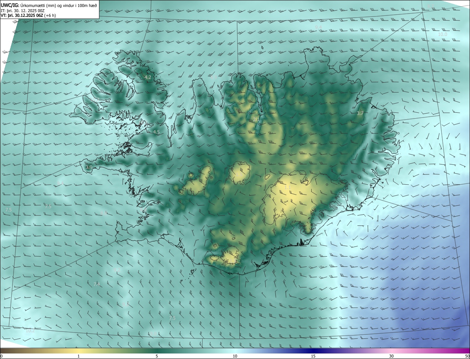The height and width of the screenshot is (359, 470).
Task: Click the '50' label on the color scale
Action: click(x=467, y=356)
